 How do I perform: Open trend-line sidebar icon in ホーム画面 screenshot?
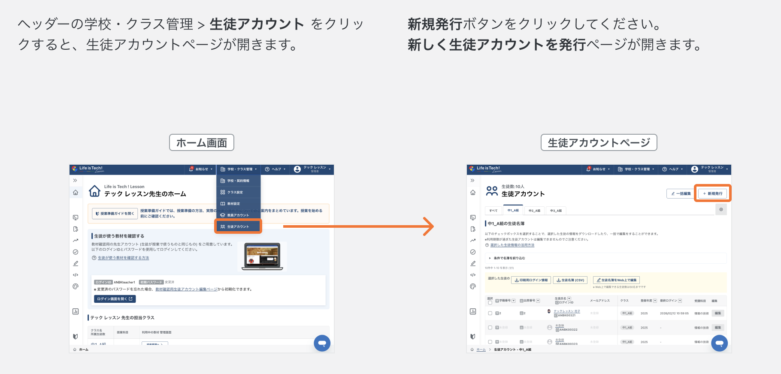(x=76, y=241)
